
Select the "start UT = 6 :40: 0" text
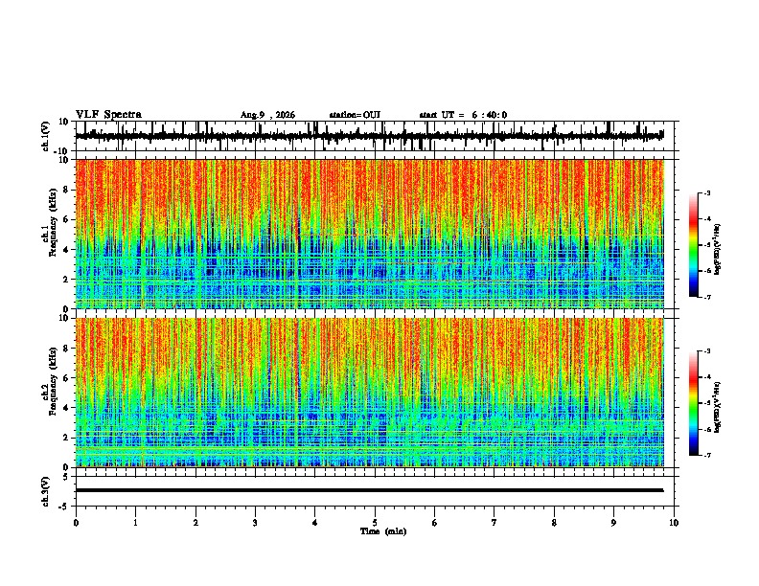(463, 115)
